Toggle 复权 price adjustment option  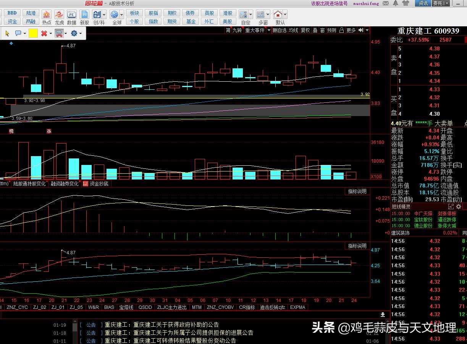tap(305, 30)
